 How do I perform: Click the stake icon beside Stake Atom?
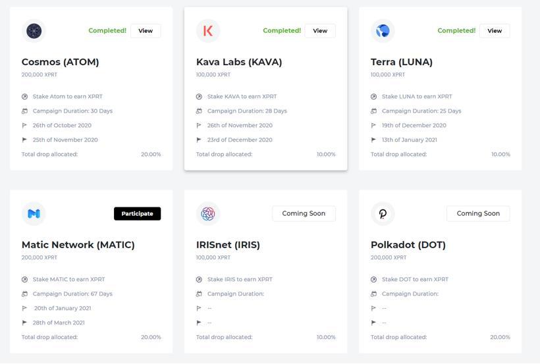pyautogui.click(x=25, y=97)
